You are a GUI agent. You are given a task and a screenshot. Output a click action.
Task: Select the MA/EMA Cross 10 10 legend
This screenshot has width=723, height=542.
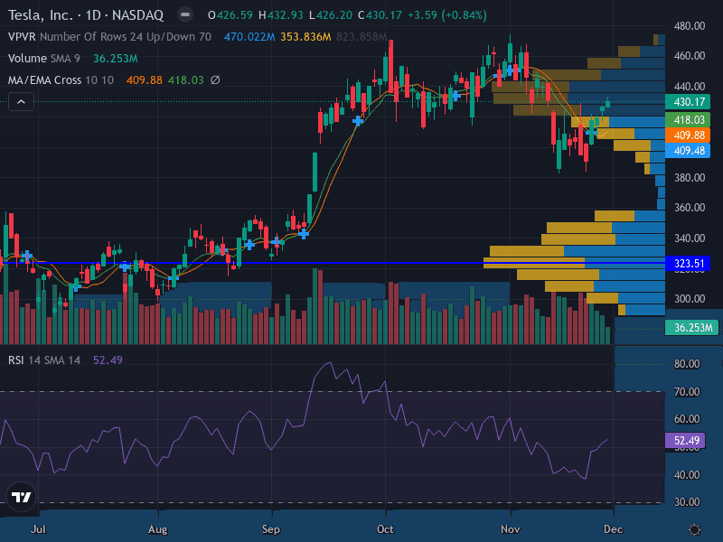tap(61, 80)
